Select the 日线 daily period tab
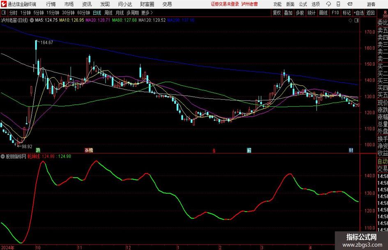Image resolution: width=388 pixels, height=250 pixels. (97, 13)
